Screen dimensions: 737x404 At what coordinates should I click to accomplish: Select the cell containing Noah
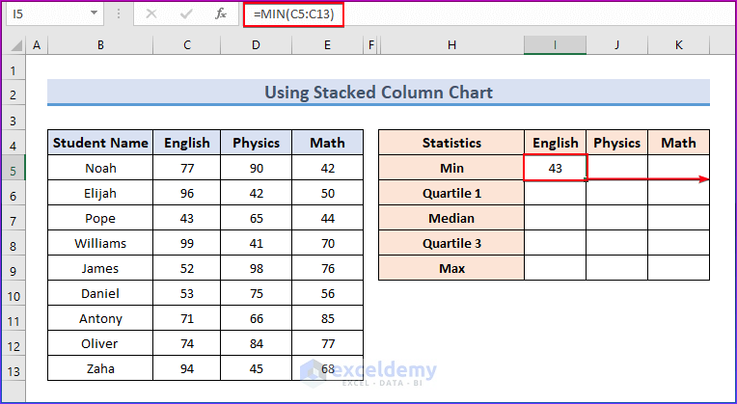click(100, 168)
